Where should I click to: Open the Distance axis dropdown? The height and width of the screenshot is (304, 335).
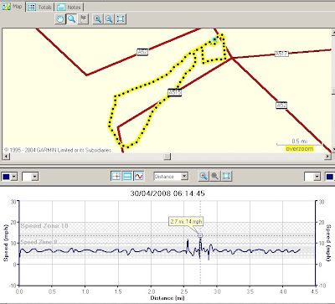coord(184,177)
